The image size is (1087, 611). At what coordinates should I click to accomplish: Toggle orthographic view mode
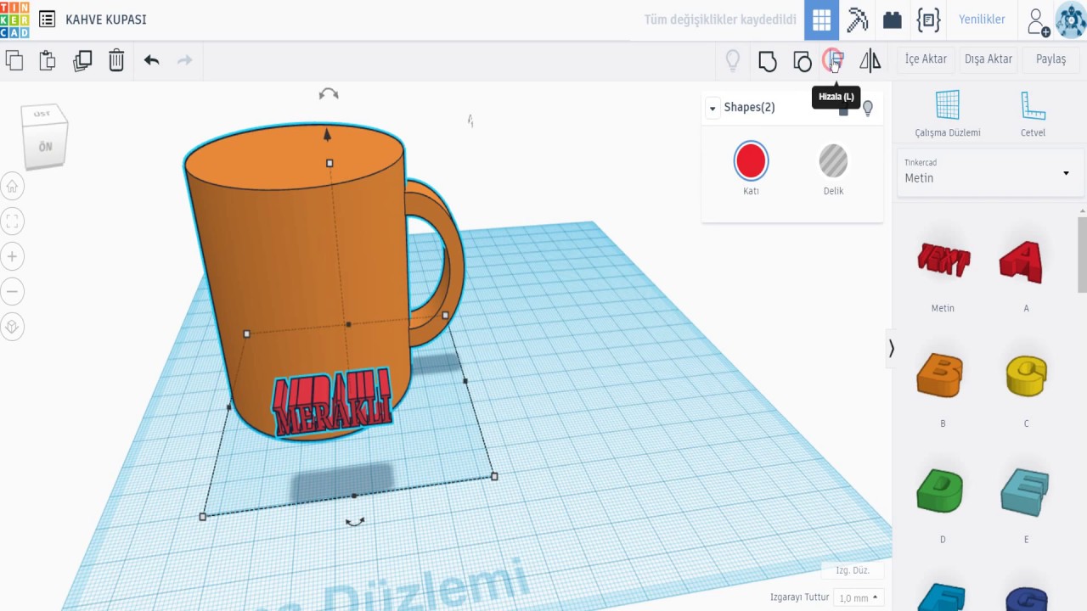(x=12, y=327)
